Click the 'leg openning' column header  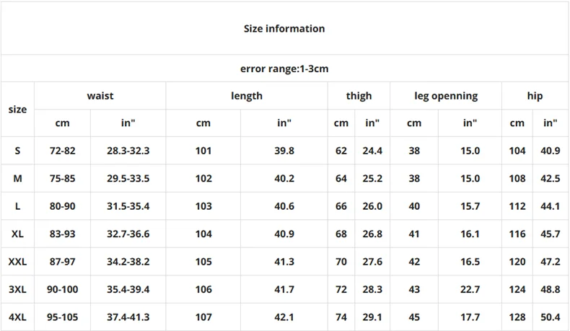pos(446,96)
